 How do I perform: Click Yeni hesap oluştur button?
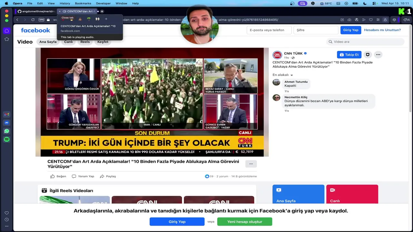245,222
